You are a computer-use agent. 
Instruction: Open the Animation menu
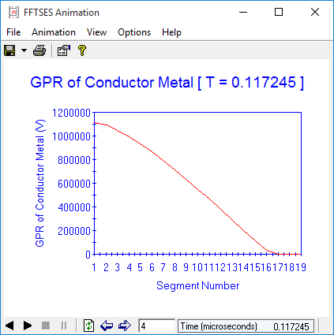(x=54, y=32)
